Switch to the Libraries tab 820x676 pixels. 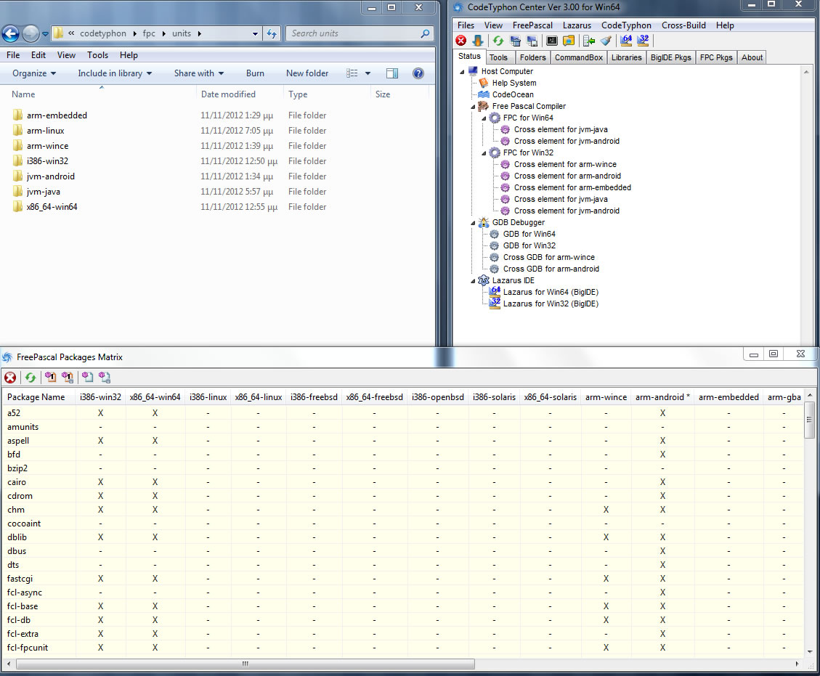coord(627,57)
